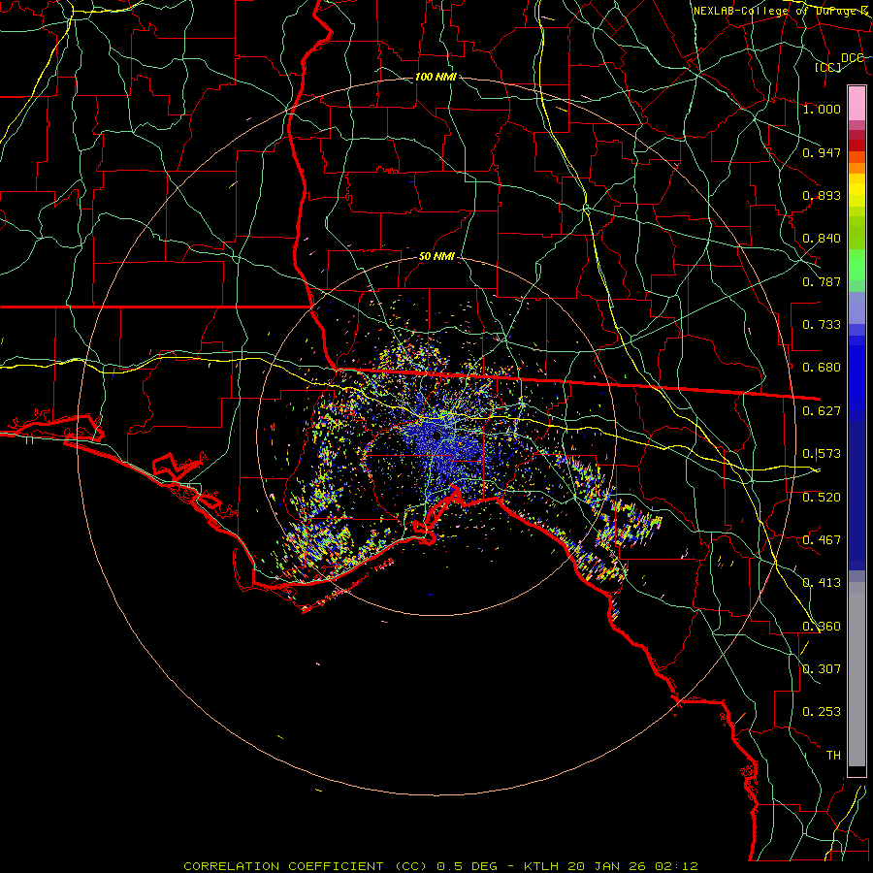The height and width of the screenshot is (873, 873).
Task: Pick the dark red color bar segment
Action: (x=857, y=145)
